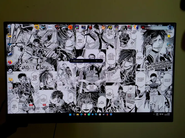The width and height of the screenshot is (185, 138).
Task: Open Steam from the taskbar
Action: pos(103,115)
